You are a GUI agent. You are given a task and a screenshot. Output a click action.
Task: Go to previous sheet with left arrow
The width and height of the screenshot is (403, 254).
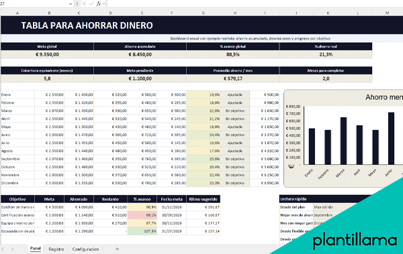[3, 249]
